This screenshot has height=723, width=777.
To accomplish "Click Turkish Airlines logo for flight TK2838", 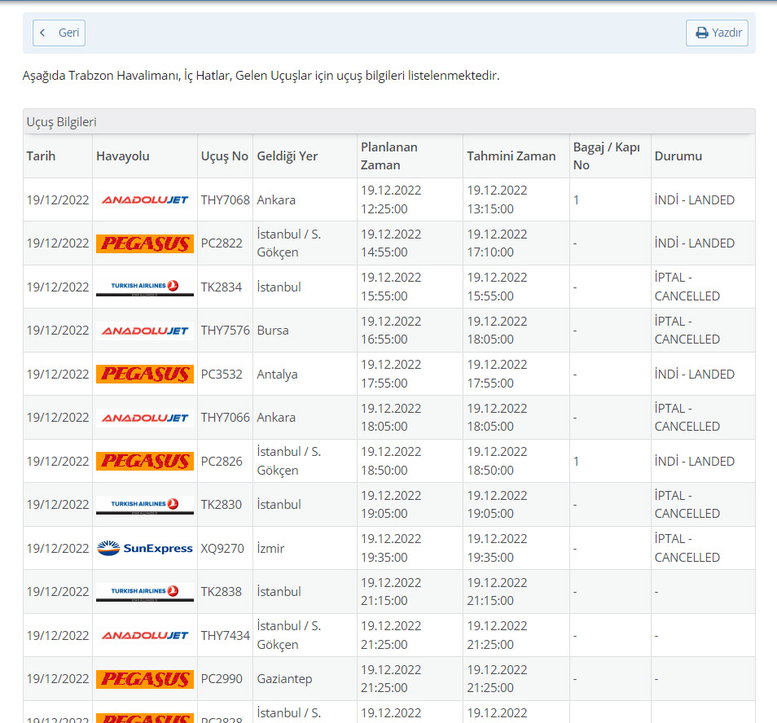I will [x=145, y=592].
